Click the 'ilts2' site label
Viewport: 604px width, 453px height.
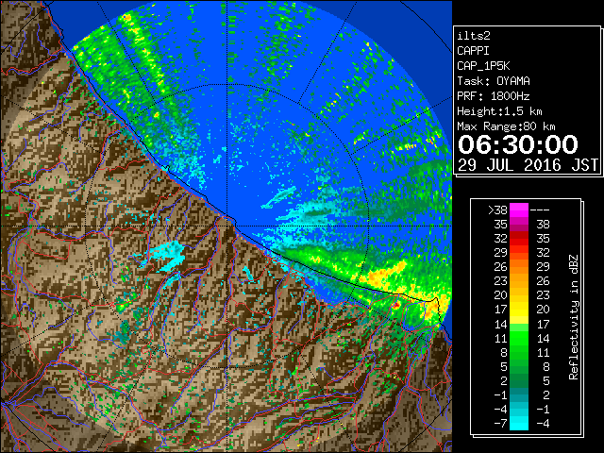474,36
